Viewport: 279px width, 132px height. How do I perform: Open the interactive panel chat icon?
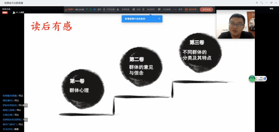coord(159,9)
